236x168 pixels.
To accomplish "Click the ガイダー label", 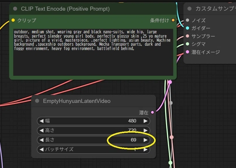I will 201,28.
